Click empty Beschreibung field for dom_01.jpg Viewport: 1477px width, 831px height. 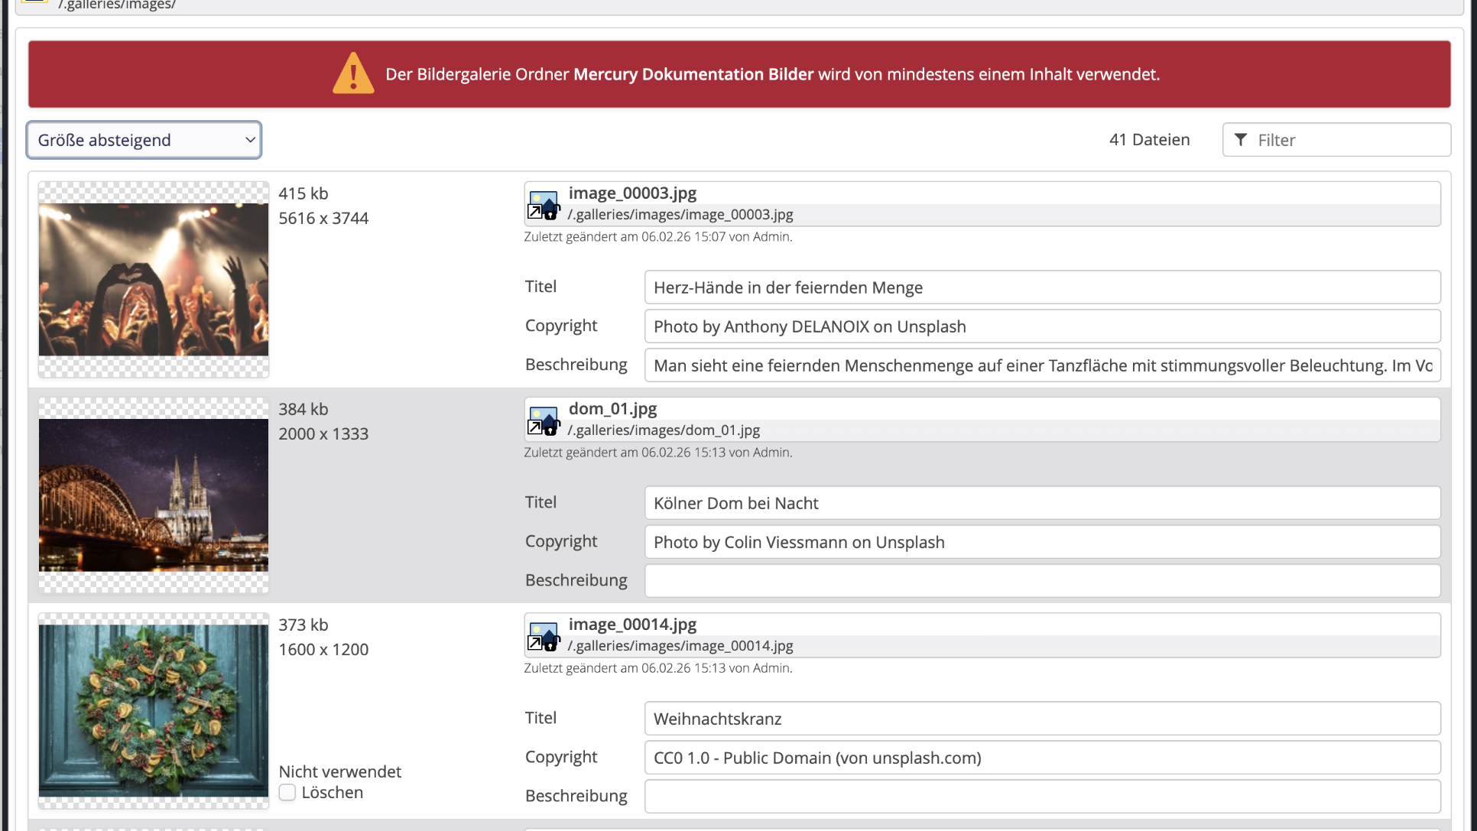coord(1042,581)
